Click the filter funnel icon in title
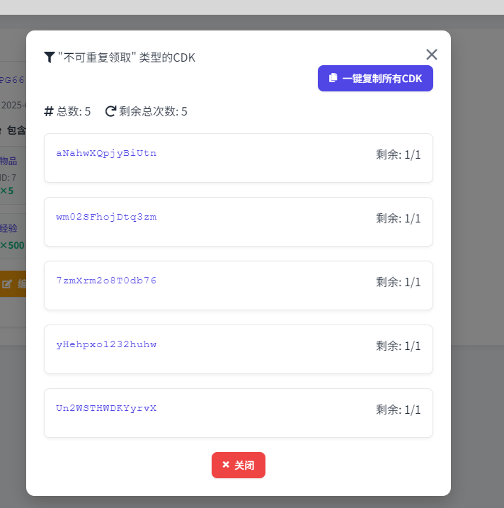 50,57
